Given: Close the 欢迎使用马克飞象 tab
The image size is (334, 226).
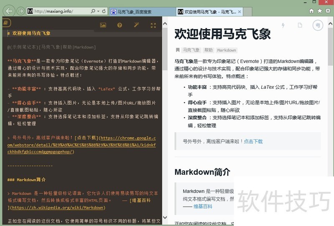Looking at the screenshot, I should click(240, 12).
